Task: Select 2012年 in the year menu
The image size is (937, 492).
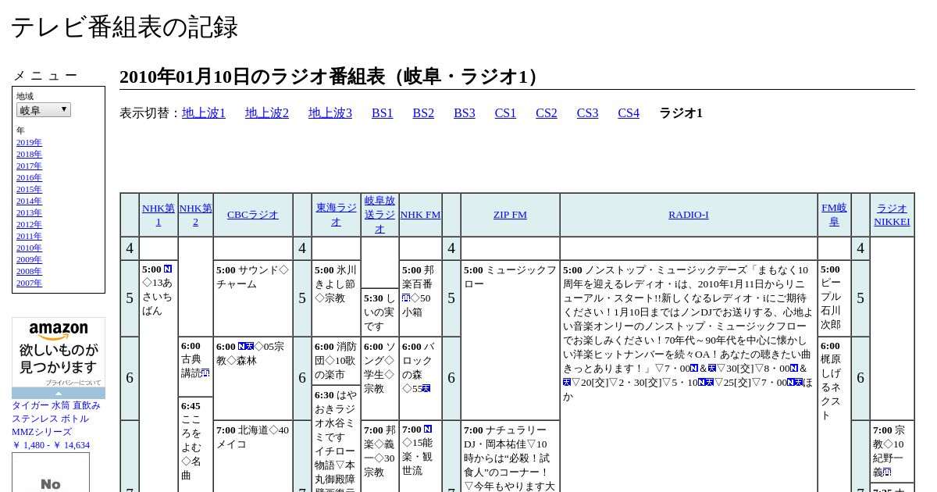Action: [x=29, y=224]
